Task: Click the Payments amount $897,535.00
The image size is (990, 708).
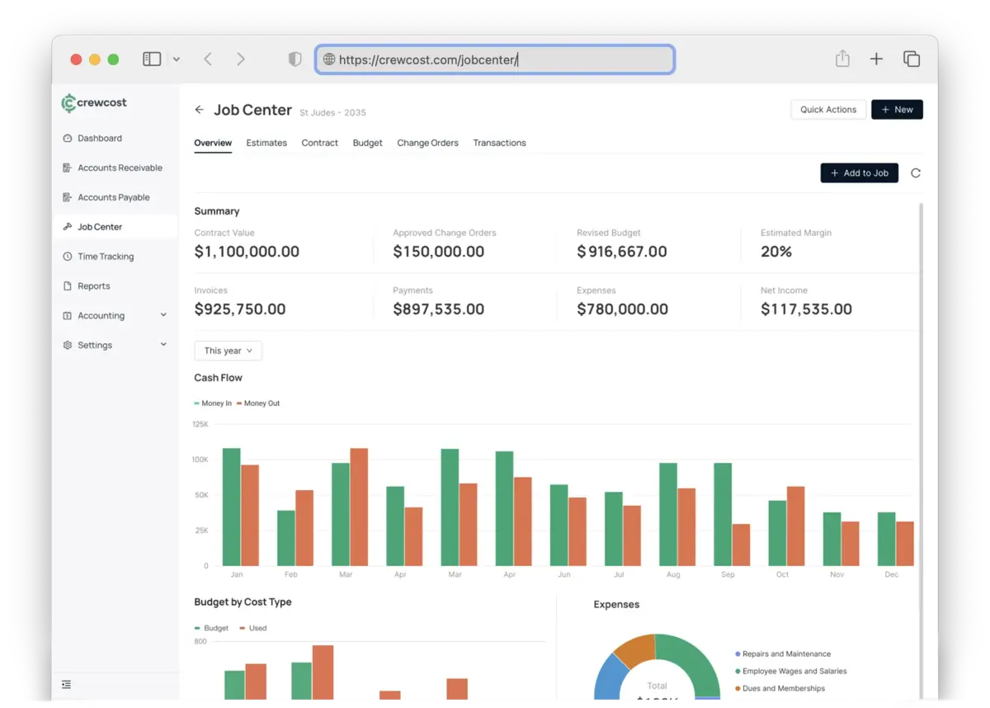Action: tap(439, 309)
